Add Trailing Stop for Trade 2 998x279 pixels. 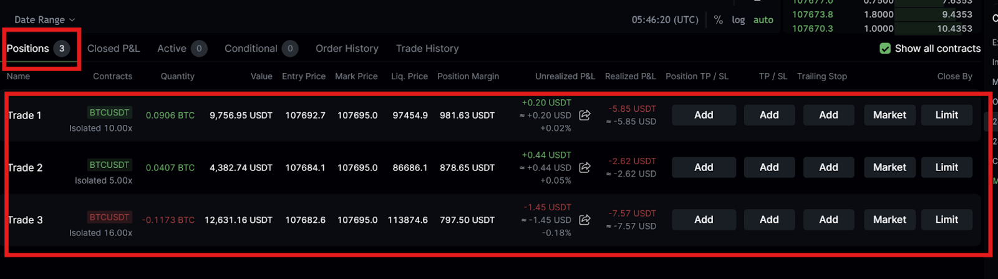tap(828, 167)
